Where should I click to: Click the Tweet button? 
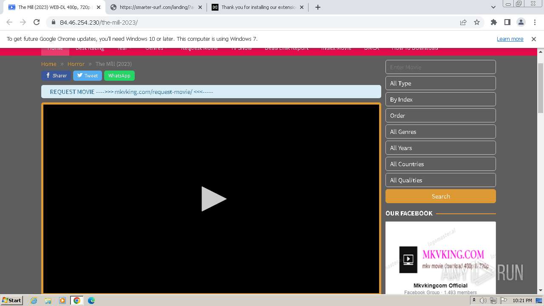coord(88,76)
